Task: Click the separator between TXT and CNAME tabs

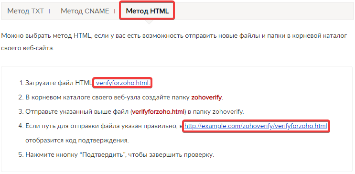Action: (x=49, y=11)
